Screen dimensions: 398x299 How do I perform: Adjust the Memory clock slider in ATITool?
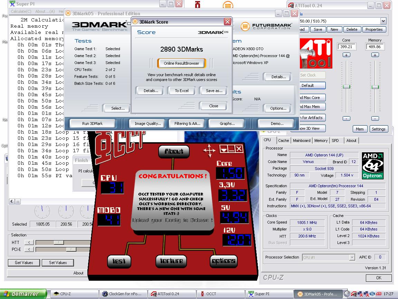tap(375, 87)
